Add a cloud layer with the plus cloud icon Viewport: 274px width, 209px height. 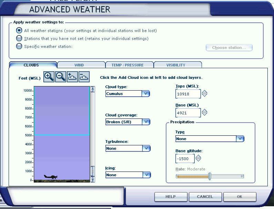click(72, 77)
